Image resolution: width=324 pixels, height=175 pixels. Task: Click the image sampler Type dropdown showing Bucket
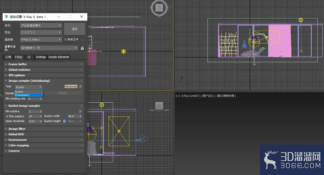(x=29, y=87)
